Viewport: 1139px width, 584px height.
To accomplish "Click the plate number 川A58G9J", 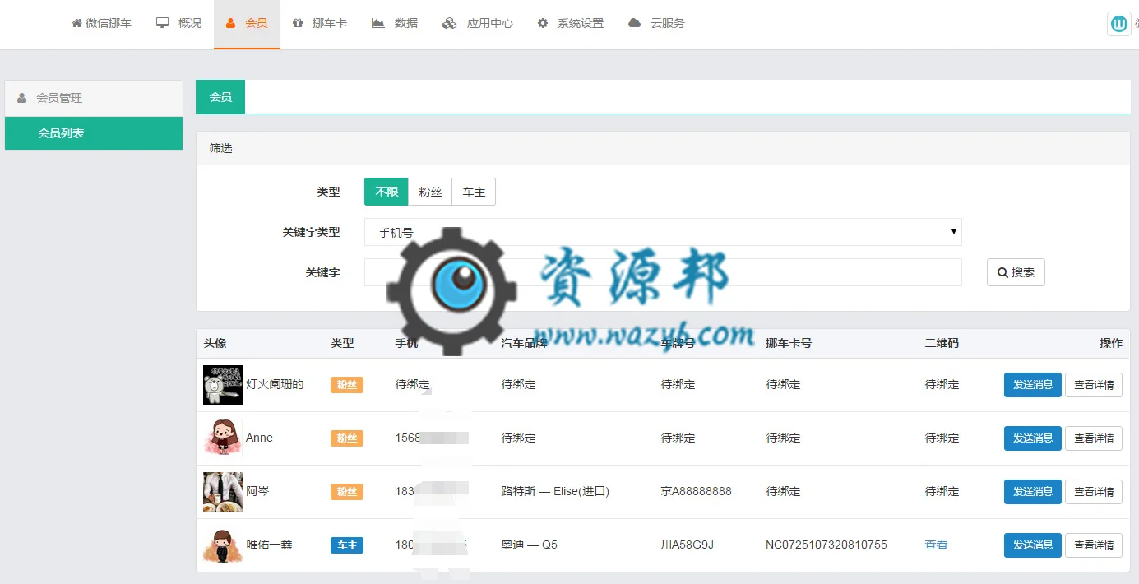I will click(x=687, y=545).
